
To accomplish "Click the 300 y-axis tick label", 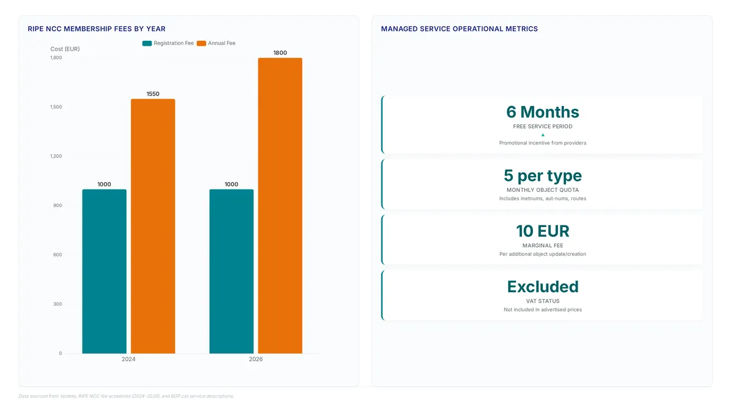I will 57,304.
